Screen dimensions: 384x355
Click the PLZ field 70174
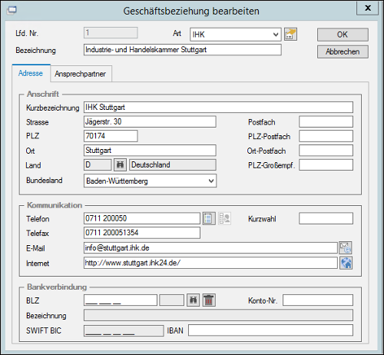(111, 136)
